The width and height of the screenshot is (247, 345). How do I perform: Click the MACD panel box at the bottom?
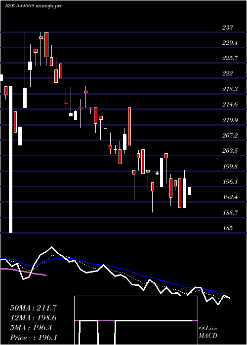136,320
